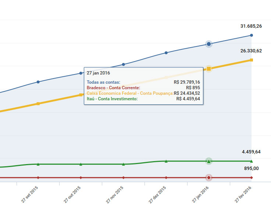Click green triangle marker at 27 fev 2016

(252, 161)
